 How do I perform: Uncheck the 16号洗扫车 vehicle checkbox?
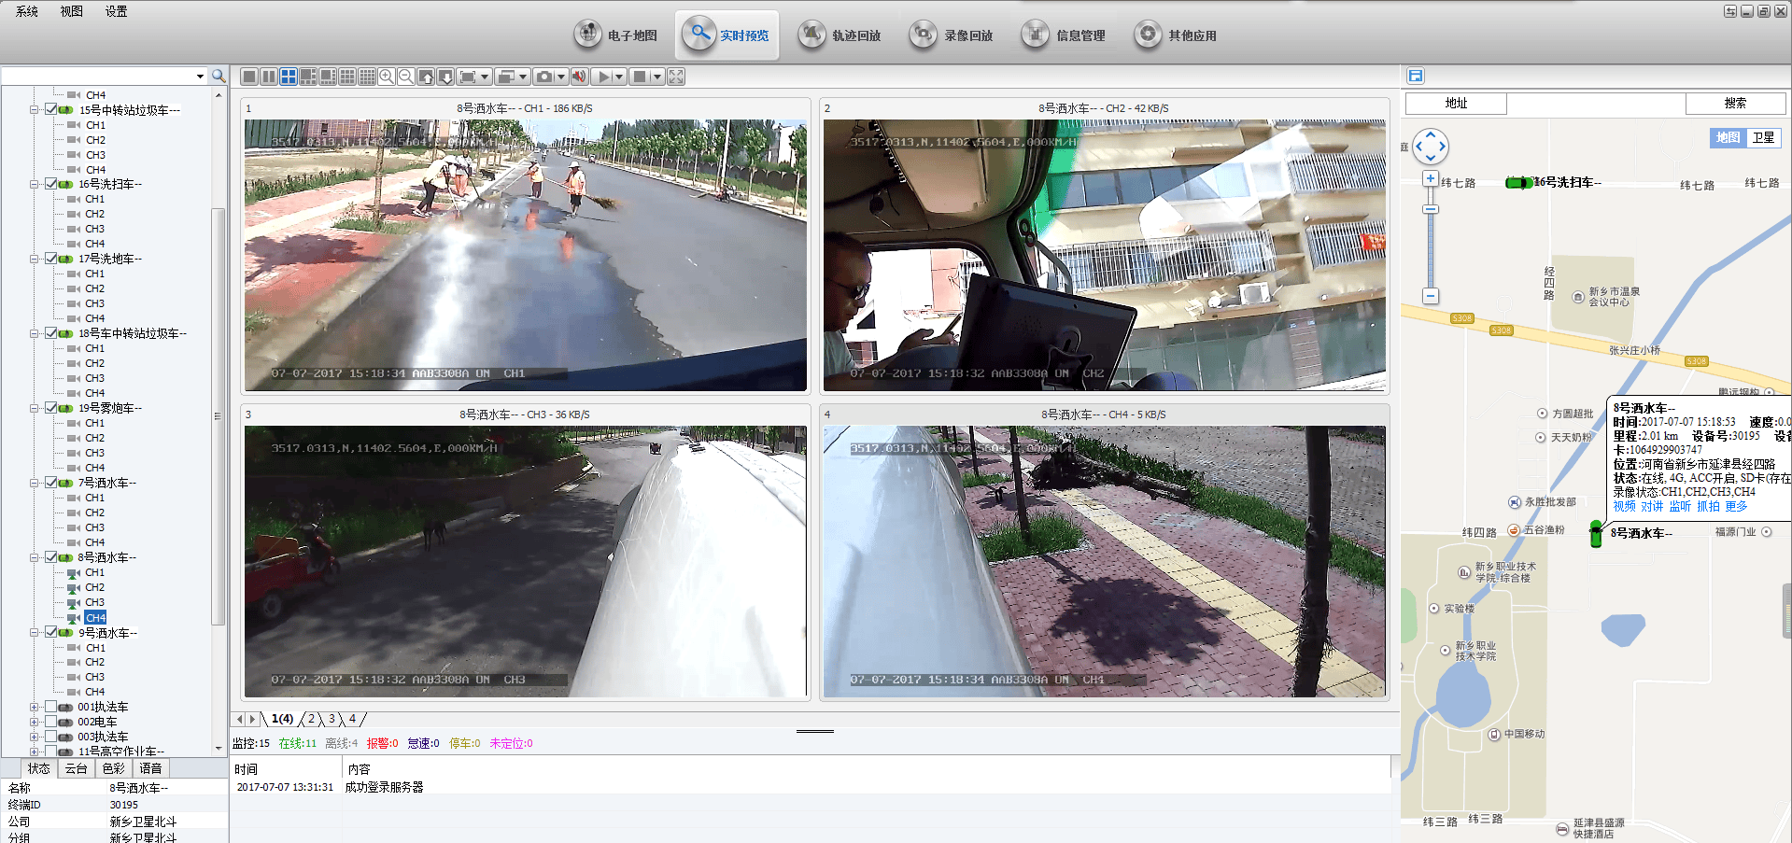pos(51,184)
